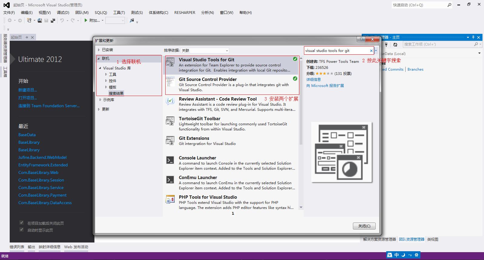The width and height of the screenshot is (484, 260).
Task: Click the Navigate Backward toolbar arrow
Action: [x=10, y=20]
